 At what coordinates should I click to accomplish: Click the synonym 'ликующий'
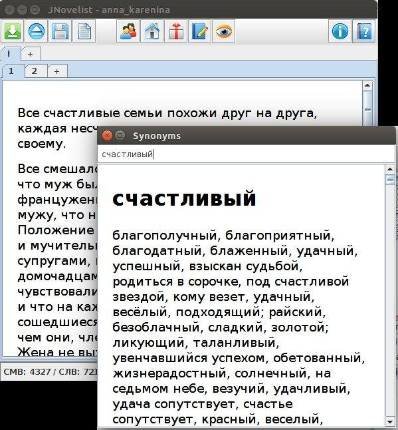click(148, 343)
